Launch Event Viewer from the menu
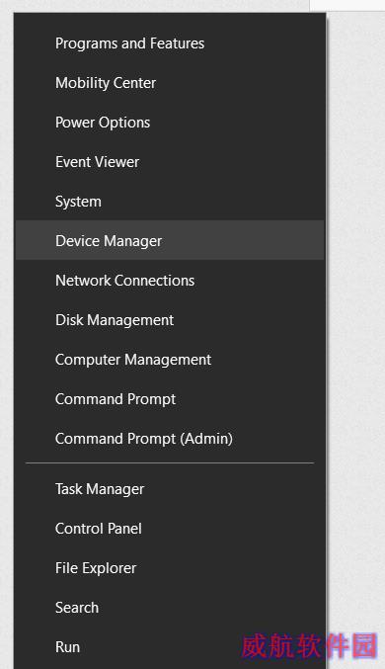 [170, 162]
